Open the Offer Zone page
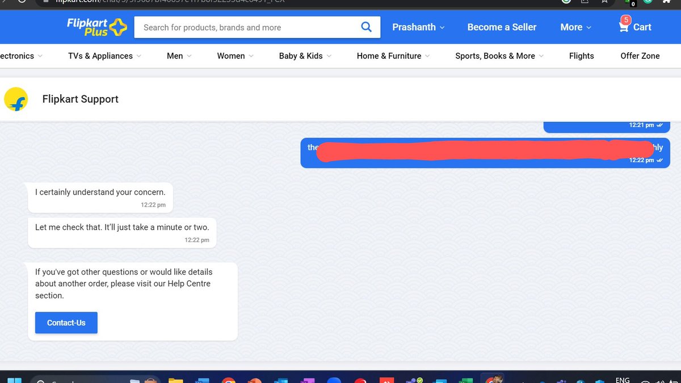681x383 pixels. pos(640,56)
